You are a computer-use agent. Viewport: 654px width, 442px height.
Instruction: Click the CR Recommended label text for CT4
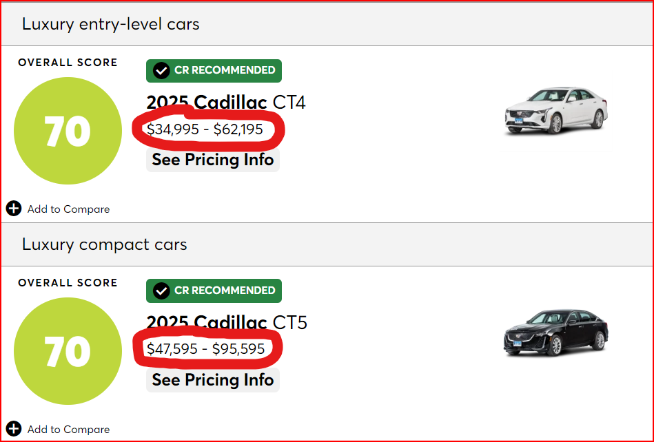tap(225, 70)
